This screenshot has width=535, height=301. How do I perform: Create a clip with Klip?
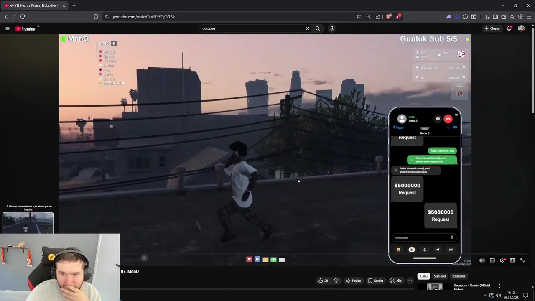pyautogui.click(x=396, y=281)
